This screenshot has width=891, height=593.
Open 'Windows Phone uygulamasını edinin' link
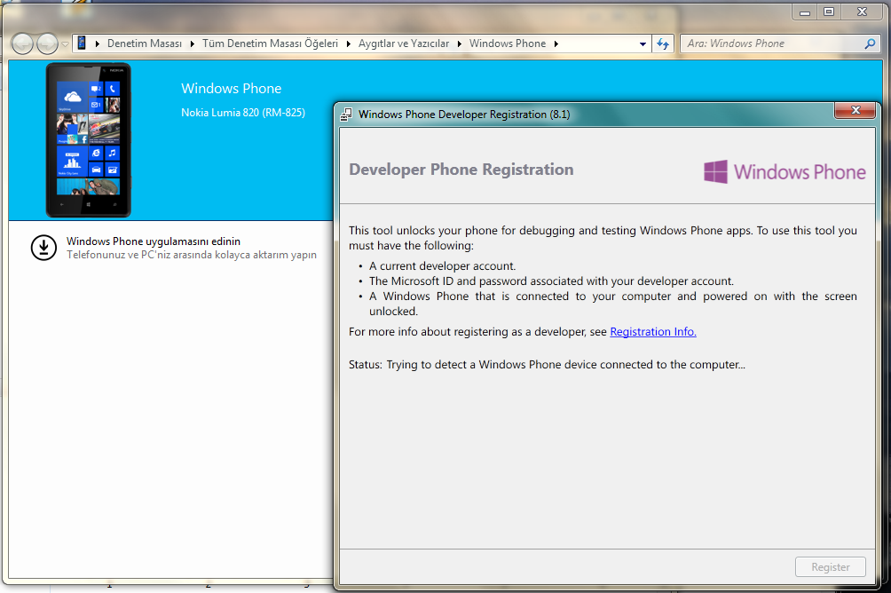click(154, 241)
